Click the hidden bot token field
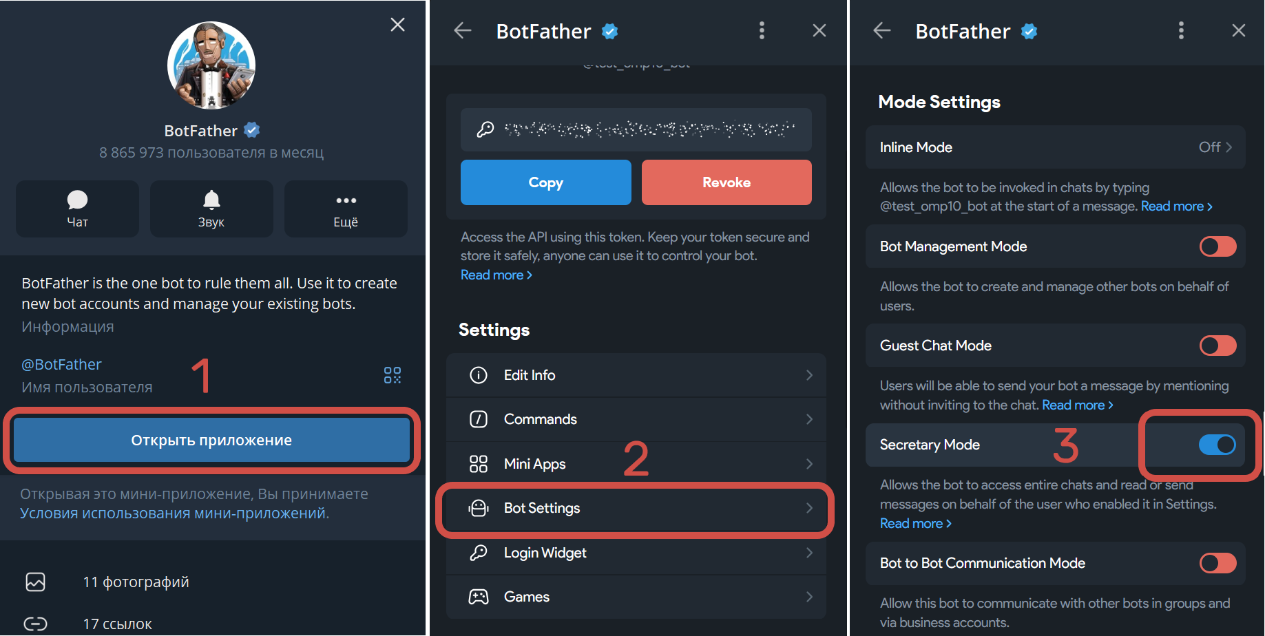 click(636, 129)
